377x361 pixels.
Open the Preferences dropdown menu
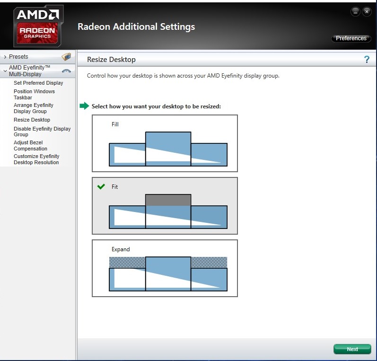click(351, 38)
